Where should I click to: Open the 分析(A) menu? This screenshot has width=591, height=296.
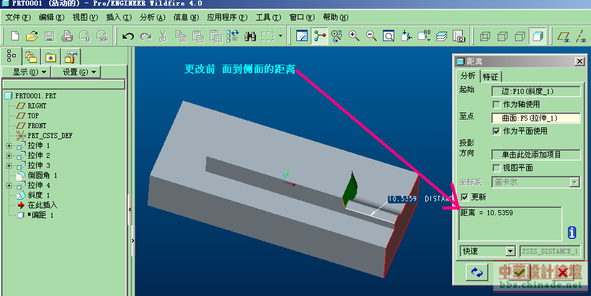[153, 17]
